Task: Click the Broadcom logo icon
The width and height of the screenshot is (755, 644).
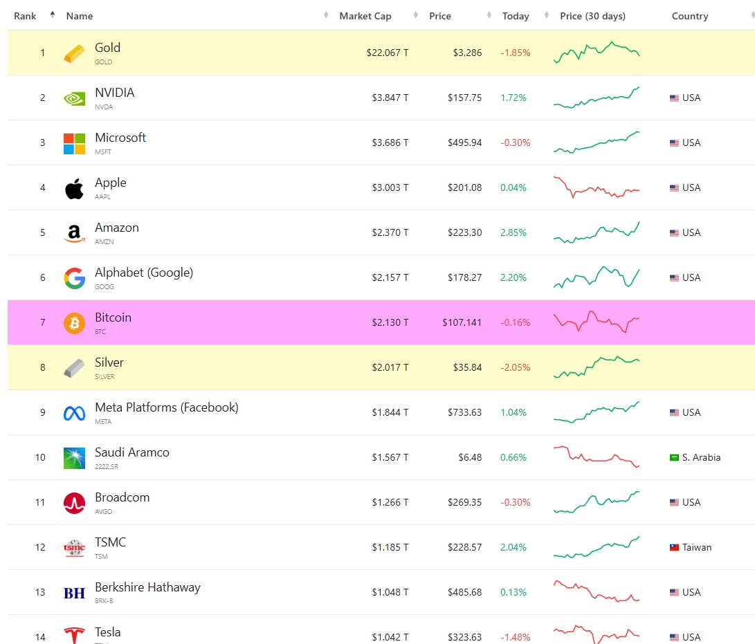Action: (x=74, y=503)
